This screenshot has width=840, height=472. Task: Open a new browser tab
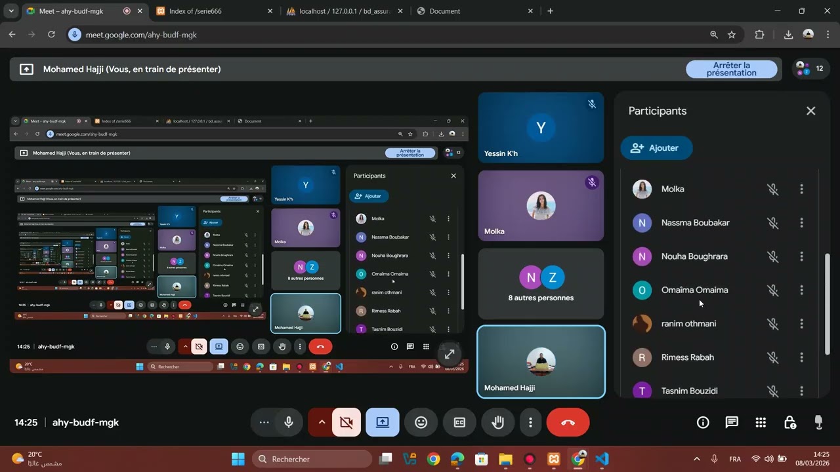(550, 11)
